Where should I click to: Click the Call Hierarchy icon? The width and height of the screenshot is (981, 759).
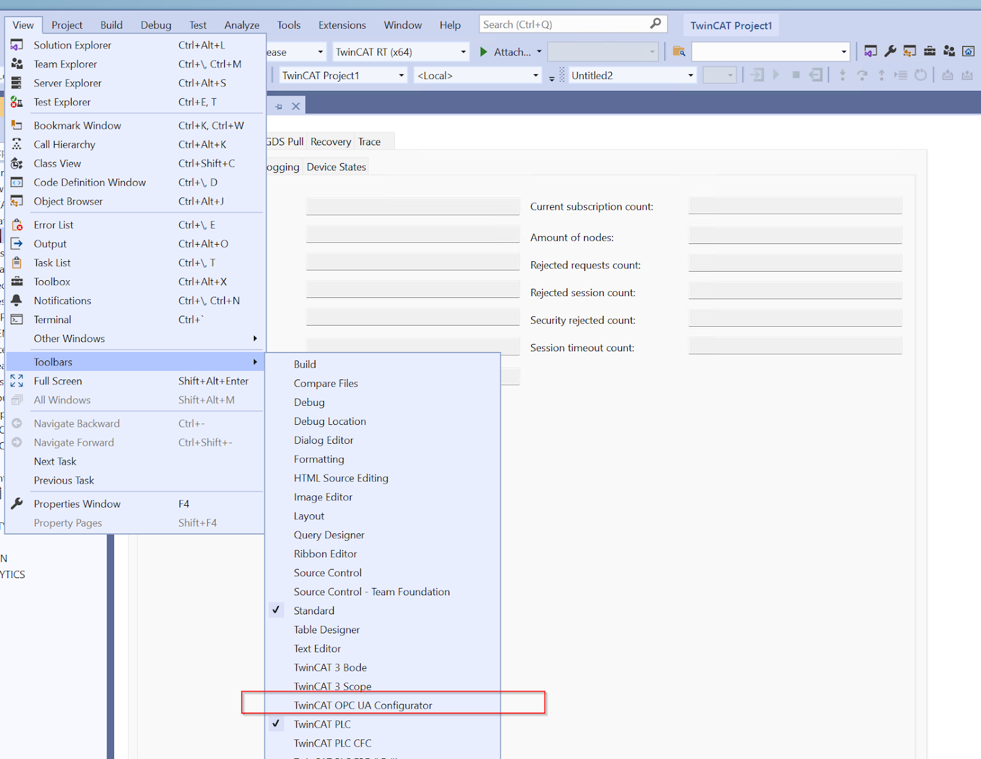coord(17,144)
